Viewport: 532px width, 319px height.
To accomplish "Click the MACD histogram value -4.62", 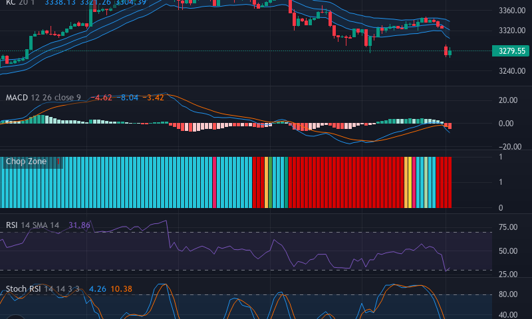I will pos(102,98).
